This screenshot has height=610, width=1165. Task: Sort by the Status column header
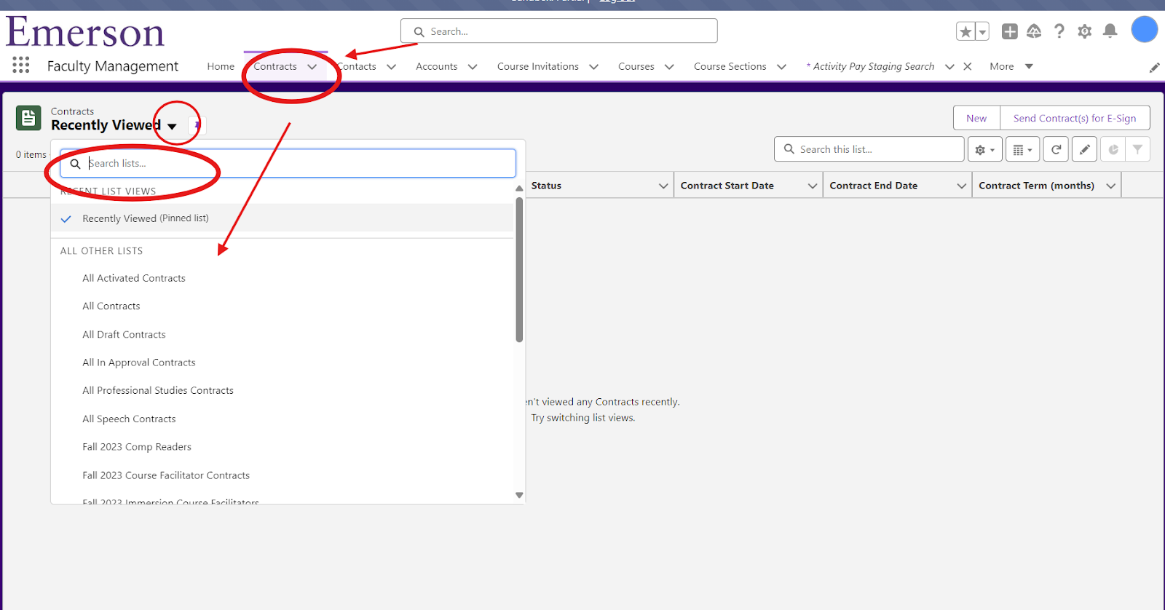(x=546, y=186)
